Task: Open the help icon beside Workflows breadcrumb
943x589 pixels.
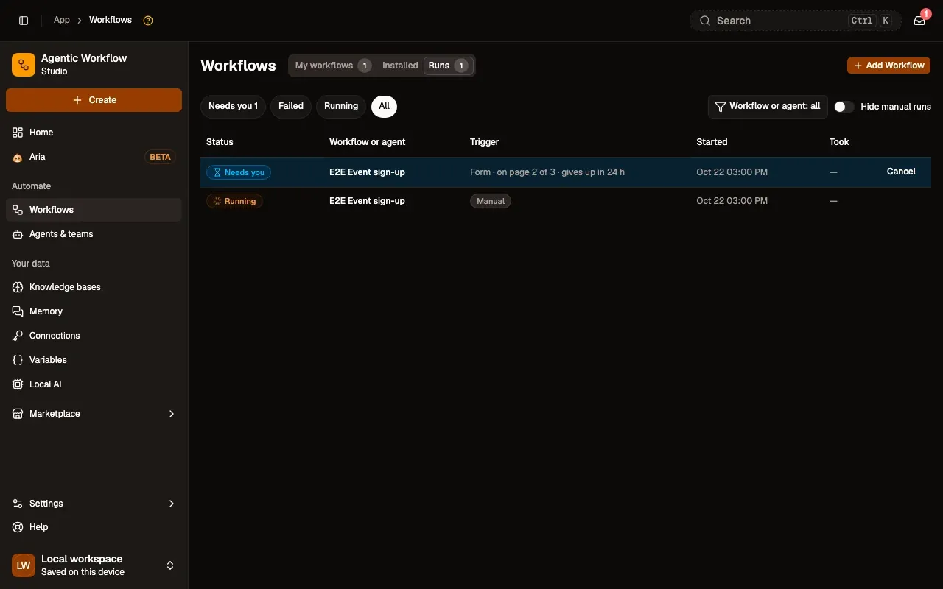Action: click(x=148, y=21)
